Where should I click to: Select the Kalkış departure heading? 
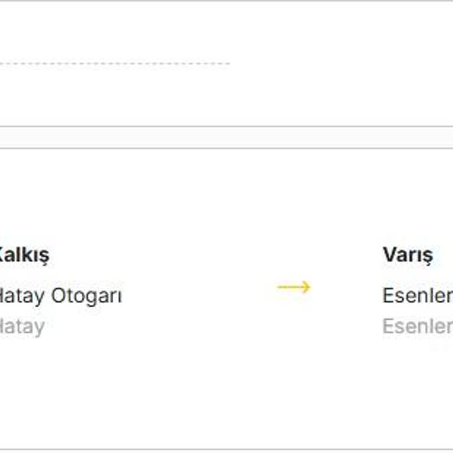[24, 255]
